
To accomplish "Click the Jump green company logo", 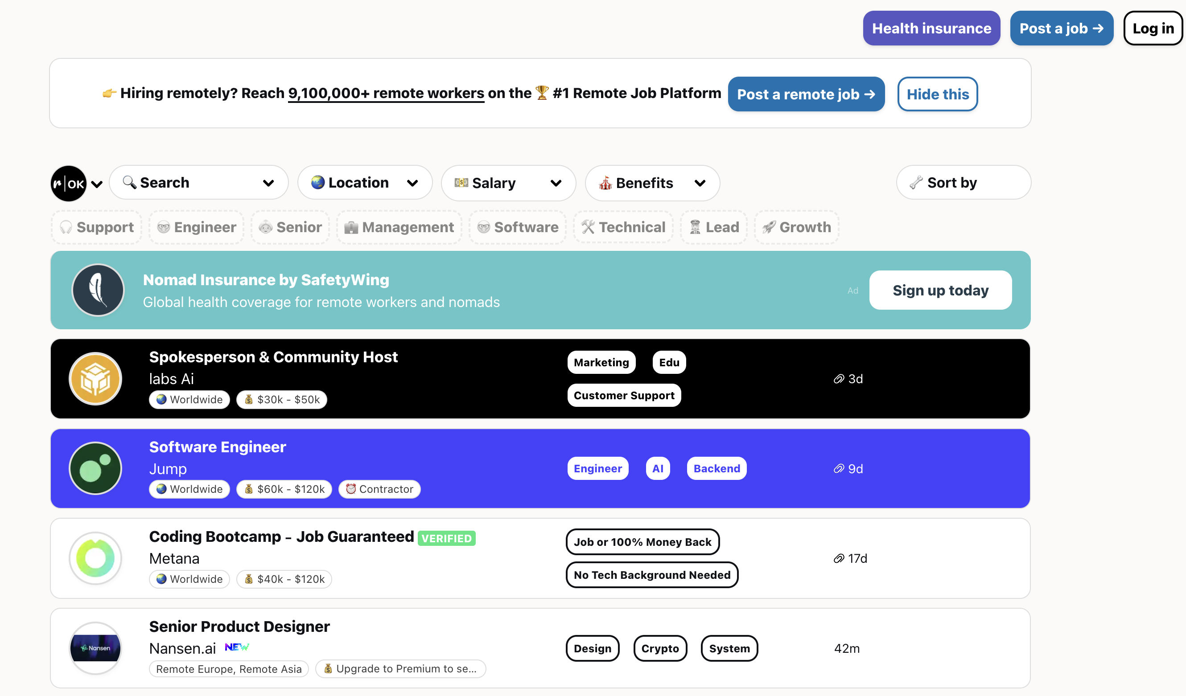I will point(95,468).
